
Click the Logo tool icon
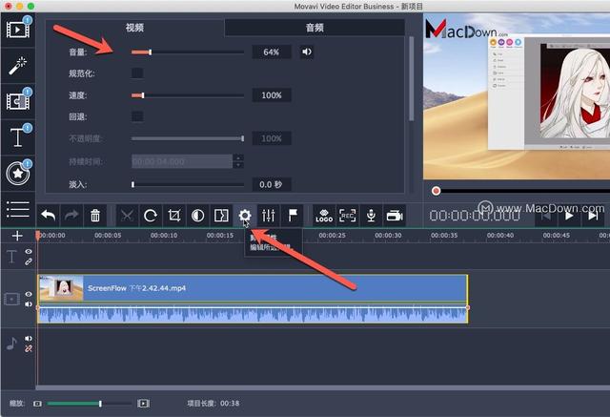pos(324,216)
